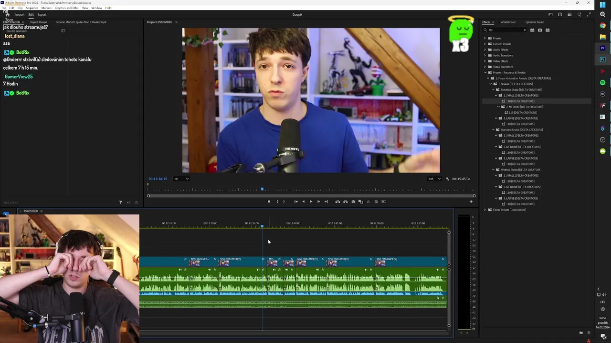The width and height of the screenshot is (611, 343).
Task: Add a marker in the Program monitor
Action: pyautogui.click(x=269, y=202)
